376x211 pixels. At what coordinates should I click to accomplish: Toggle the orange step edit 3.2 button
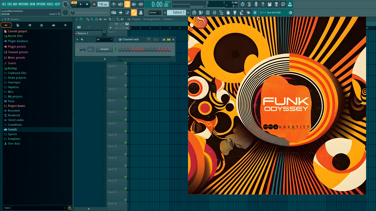coord(127,4)
